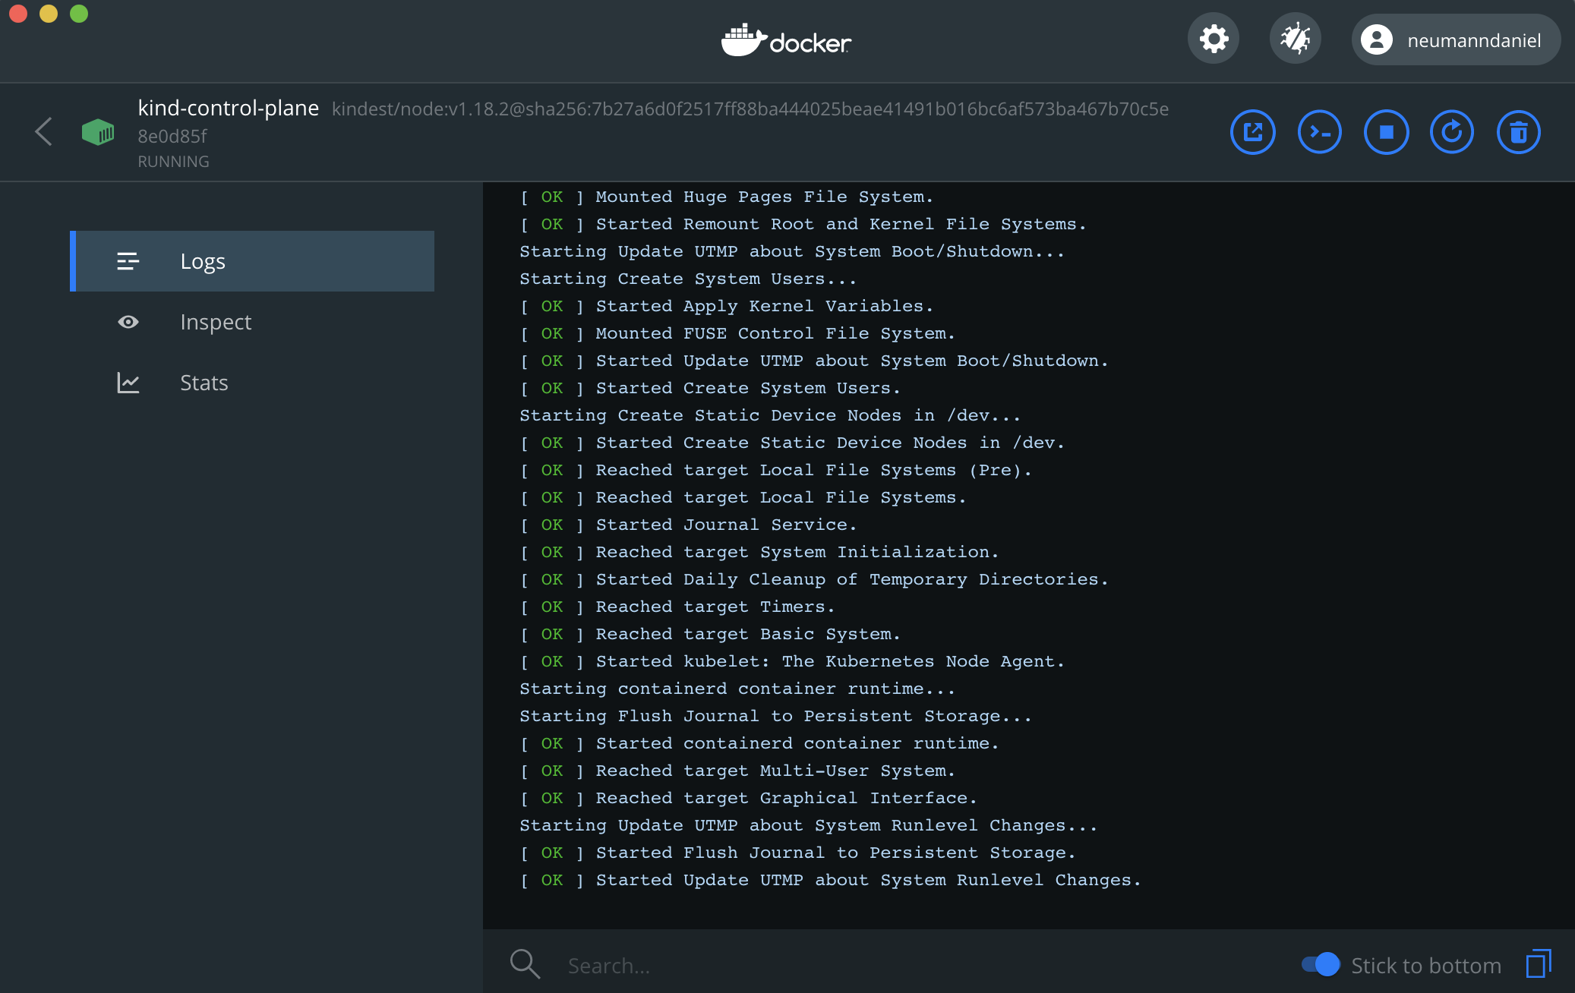
Task: Copy logs to clipboard icon
Action: (1539, 964)
